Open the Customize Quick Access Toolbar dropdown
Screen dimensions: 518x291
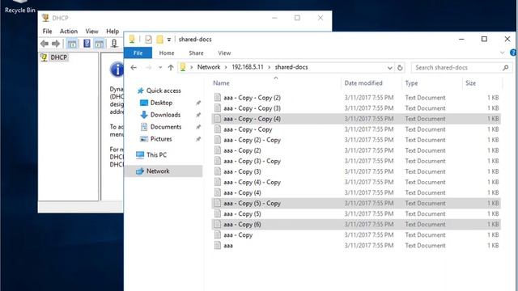point(169,40)
